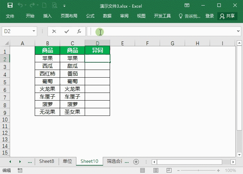
Task: Open the 数据 ribbon tab
Action: tap(107, 16)
